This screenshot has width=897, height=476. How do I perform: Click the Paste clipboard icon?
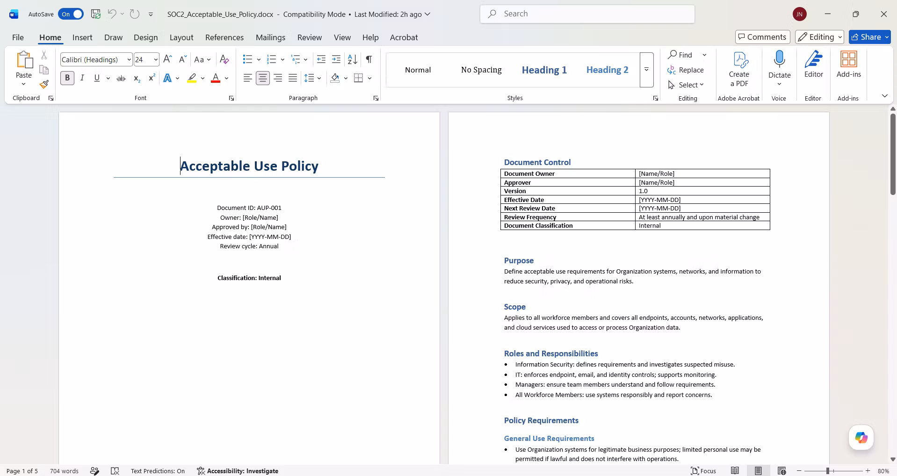[x=24, y=60]
